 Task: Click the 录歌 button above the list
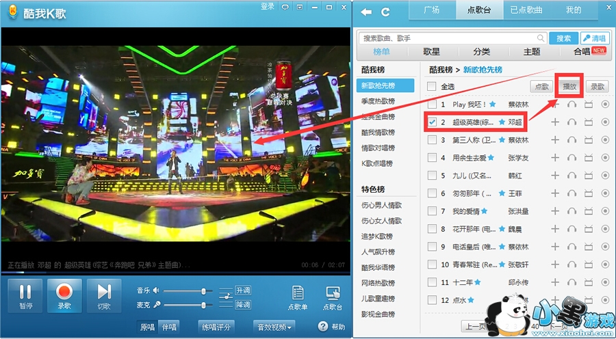click(597, 87)
